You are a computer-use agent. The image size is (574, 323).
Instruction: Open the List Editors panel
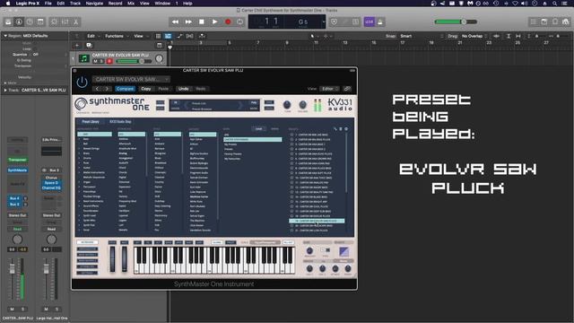(x=534, y=22)
